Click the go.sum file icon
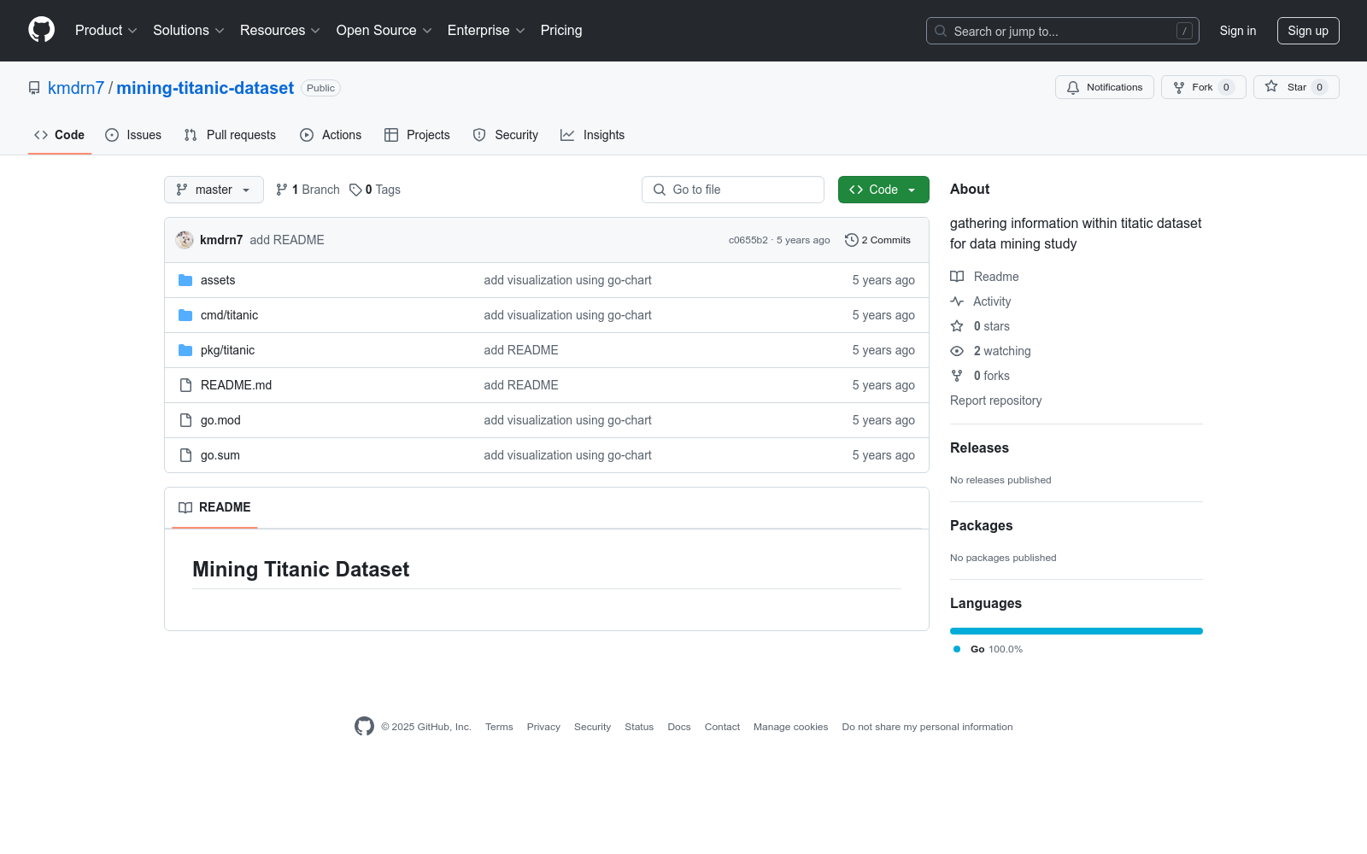Image resolution: width=1367 pixels, height=854 pixels. 185,455
